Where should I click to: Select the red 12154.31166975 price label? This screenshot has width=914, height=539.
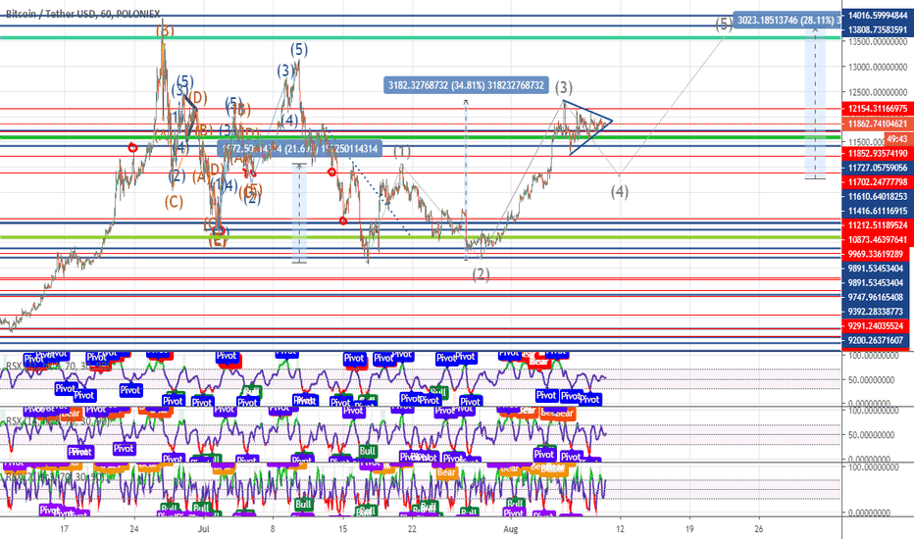(x=878, y=109)
